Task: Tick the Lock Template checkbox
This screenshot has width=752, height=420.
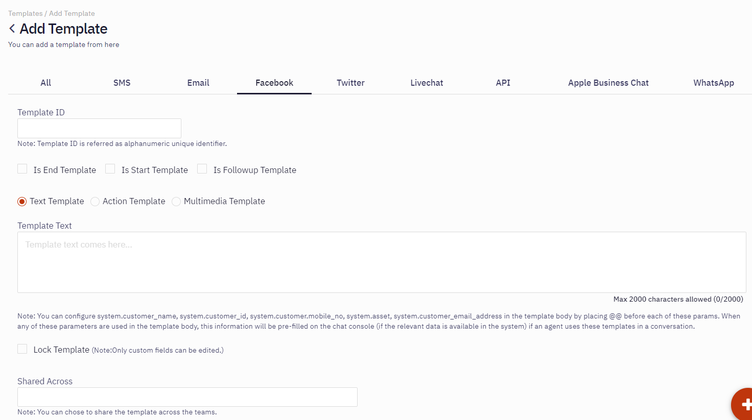Action: pyautogui.click(x=22, y=349)
